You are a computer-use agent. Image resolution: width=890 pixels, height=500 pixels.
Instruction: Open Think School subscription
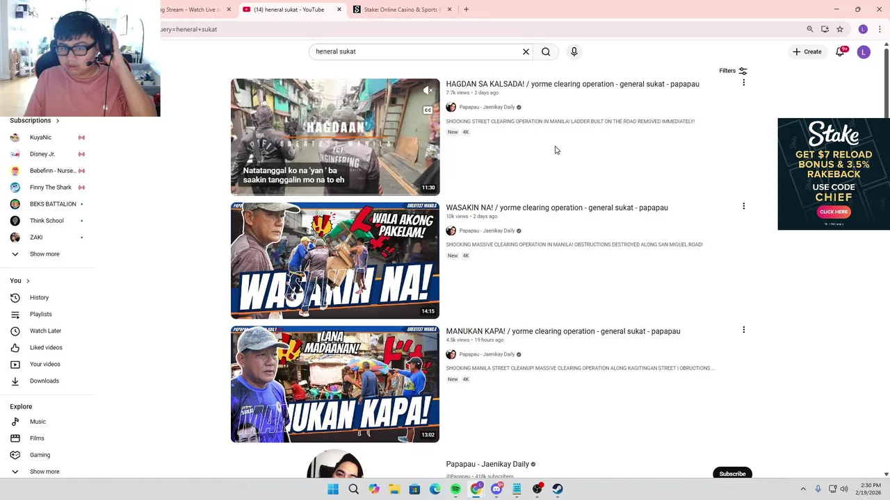(47, 221)
